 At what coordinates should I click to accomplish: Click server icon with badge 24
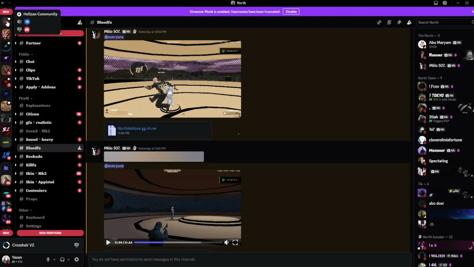click(6, 218)
